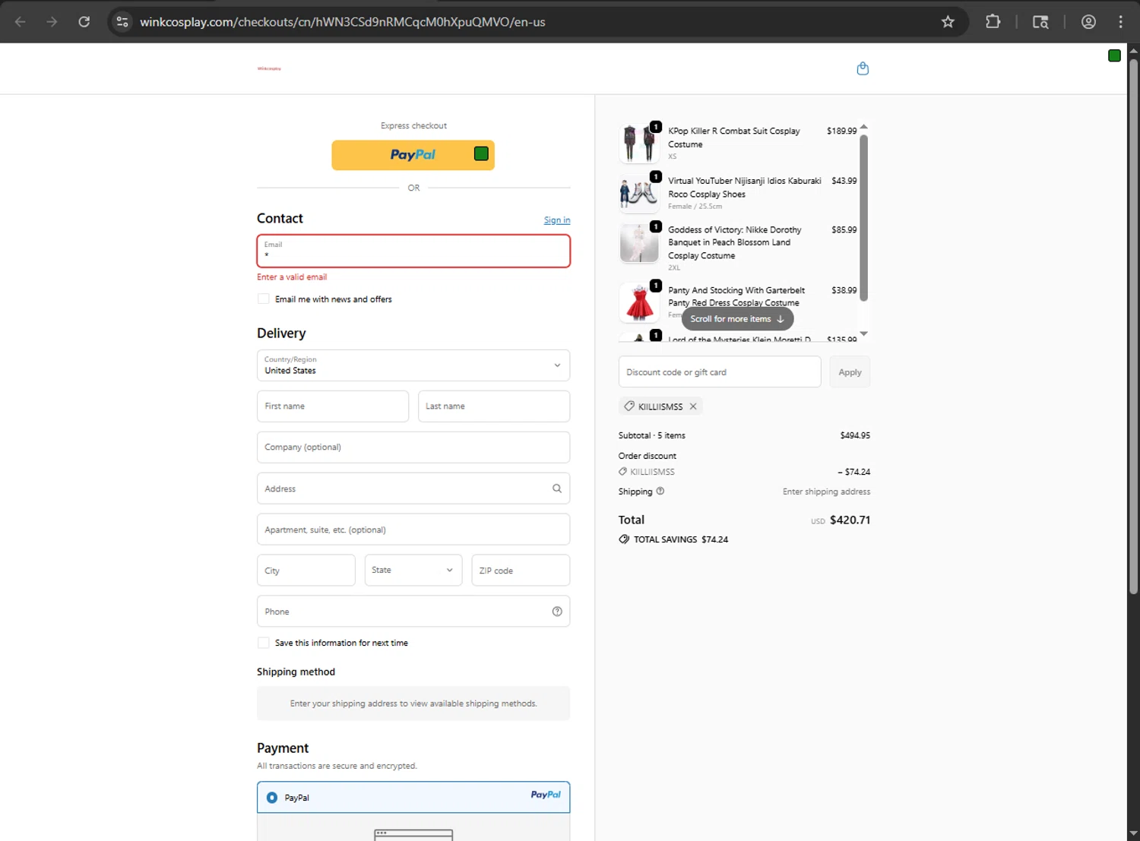The height and width of the screenshot is (841, 1140).
Task: Click the Winkcosplay store logo
Action: 269,68
